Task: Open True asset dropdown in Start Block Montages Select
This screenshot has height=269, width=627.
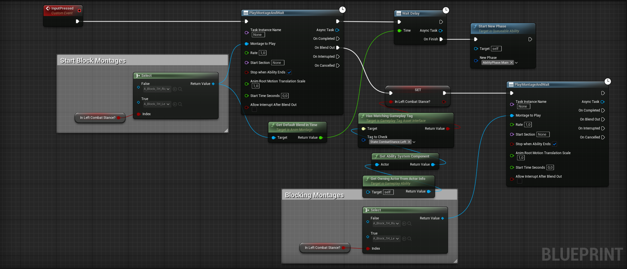Action: [157, 104]
